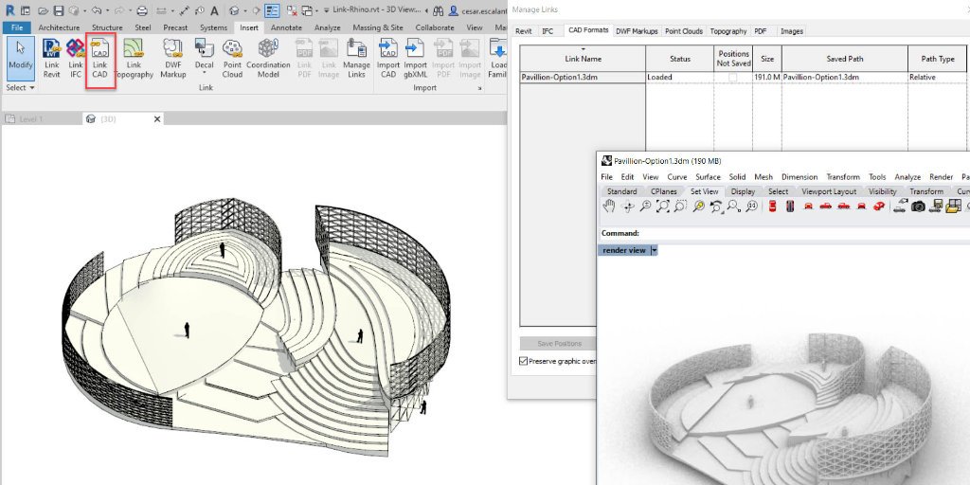970x485 pixels.
Task: Open the Surface menu in Rhino
Action: [x=708, y=177]
